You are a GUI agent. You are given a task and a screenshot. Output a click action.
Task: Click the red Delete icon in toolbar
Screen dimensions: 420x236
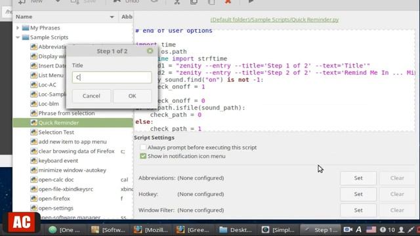(228, 1)
